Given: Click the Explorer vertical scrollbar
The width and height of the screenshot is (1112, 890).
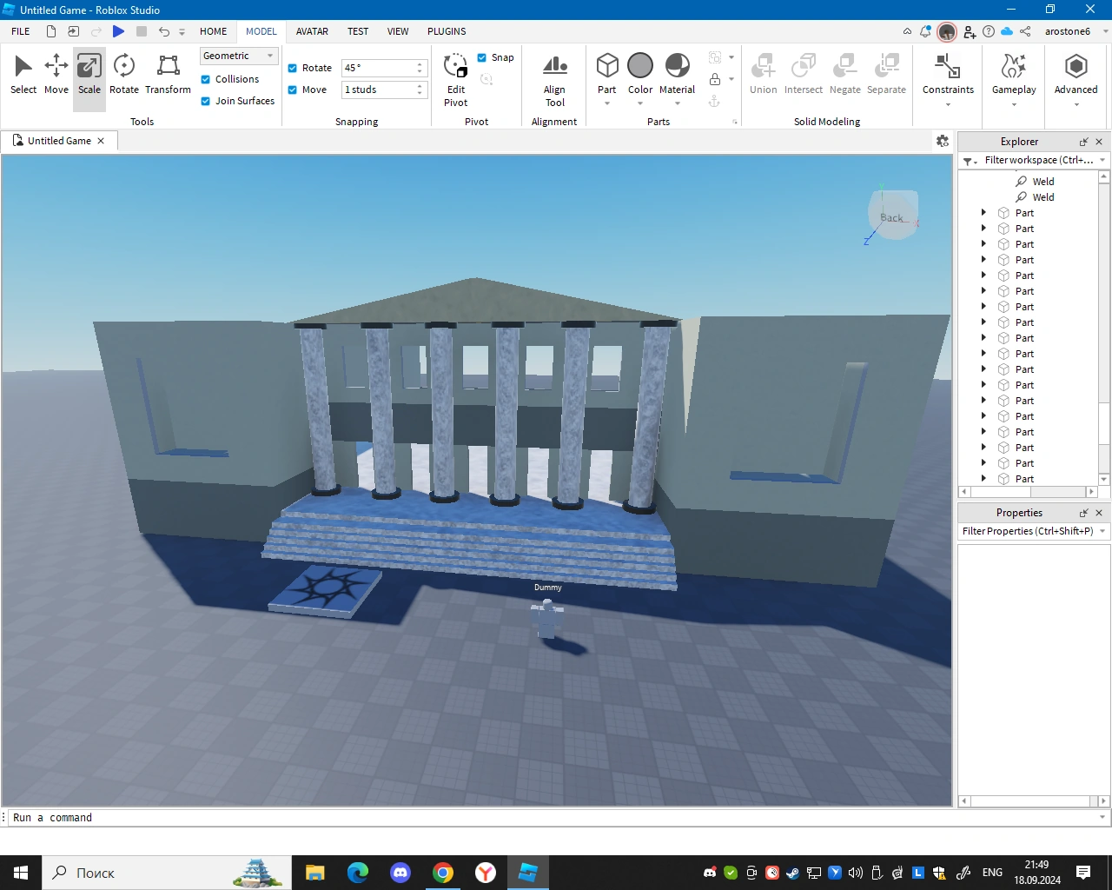Looking at the screenshot, I should (x=1104, y=328).
